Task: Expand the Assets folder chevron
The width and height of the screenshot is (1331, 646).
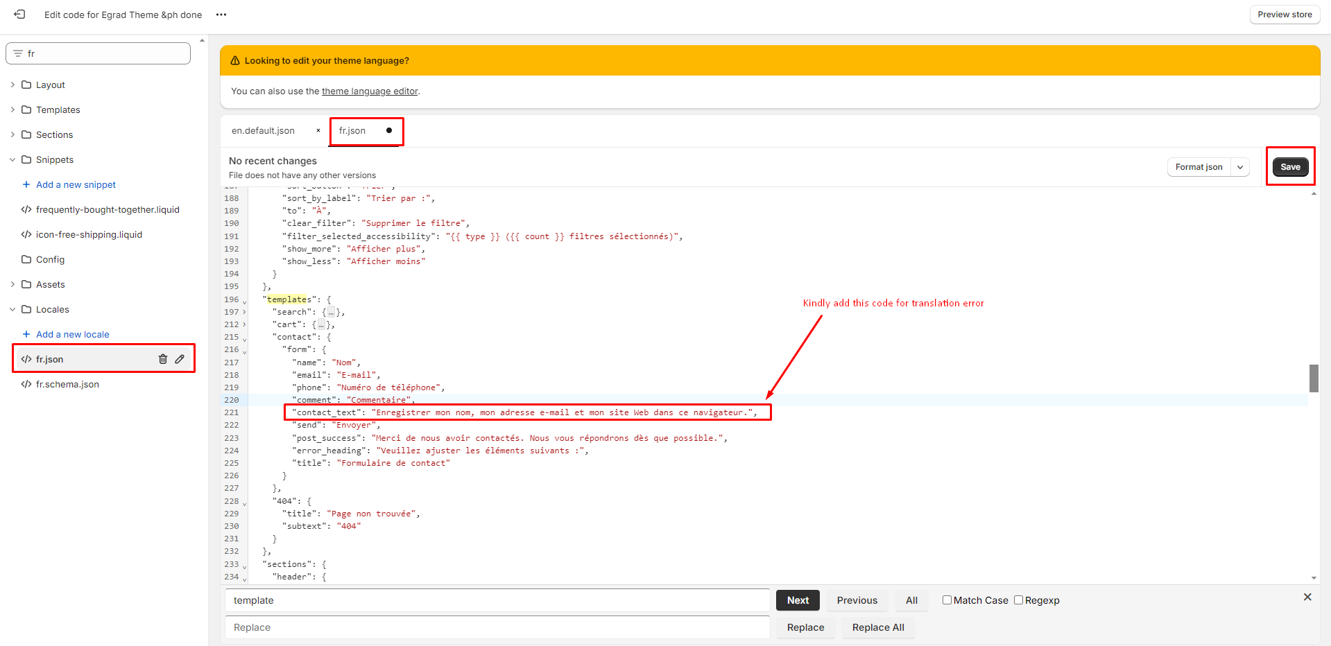Action: tap(12, 284)
